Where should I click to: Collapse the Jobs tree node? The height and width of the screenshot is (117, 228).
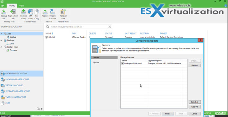click(1, 34)
